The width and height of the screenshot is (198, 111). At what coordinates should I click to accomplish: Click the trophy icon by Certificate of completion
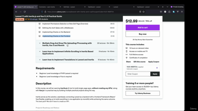(127, 58)
